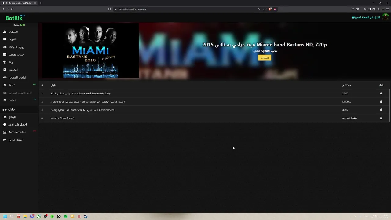Click احصل على الدعم support link
This screenshot has width=391, height=220.
click(x=17, y=125)
